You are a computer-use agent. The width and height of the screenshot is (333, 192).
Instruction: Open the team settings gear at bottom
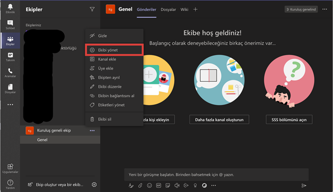pyautogui.click(x=94, y=184)
